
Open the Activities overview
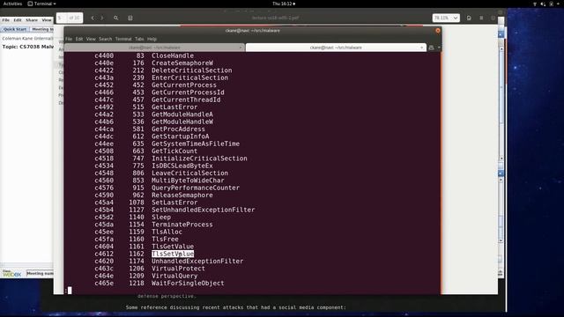pos(12,4)
